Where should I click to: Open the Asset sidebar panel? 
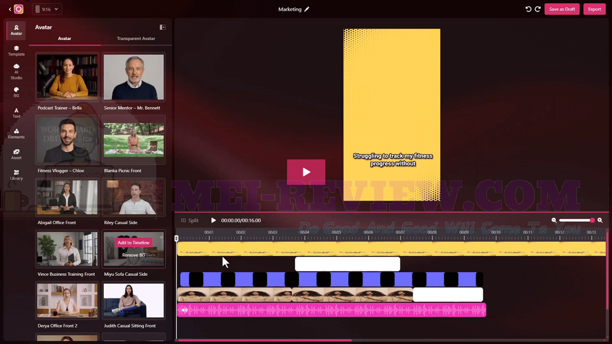coord(16,154)
